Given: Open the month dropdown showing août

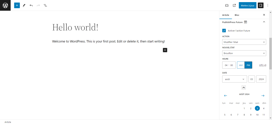Looking at the screenshot, I should pos(235,79).
